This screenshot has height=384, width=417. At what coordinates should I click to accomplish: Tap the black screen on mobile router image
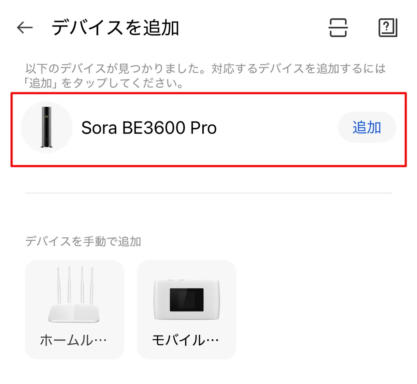pos(186,300)
